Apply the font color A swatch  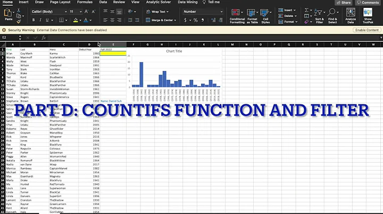[86, 20]
